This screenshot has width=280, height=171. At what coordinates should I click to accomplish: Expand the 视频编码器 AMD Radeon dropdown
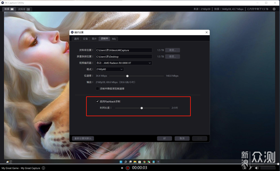tap(124, 63)
